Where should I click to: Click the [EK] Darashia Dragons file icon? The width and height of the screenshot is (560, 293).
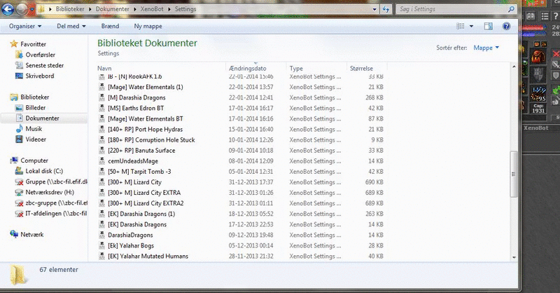(101, 225)
